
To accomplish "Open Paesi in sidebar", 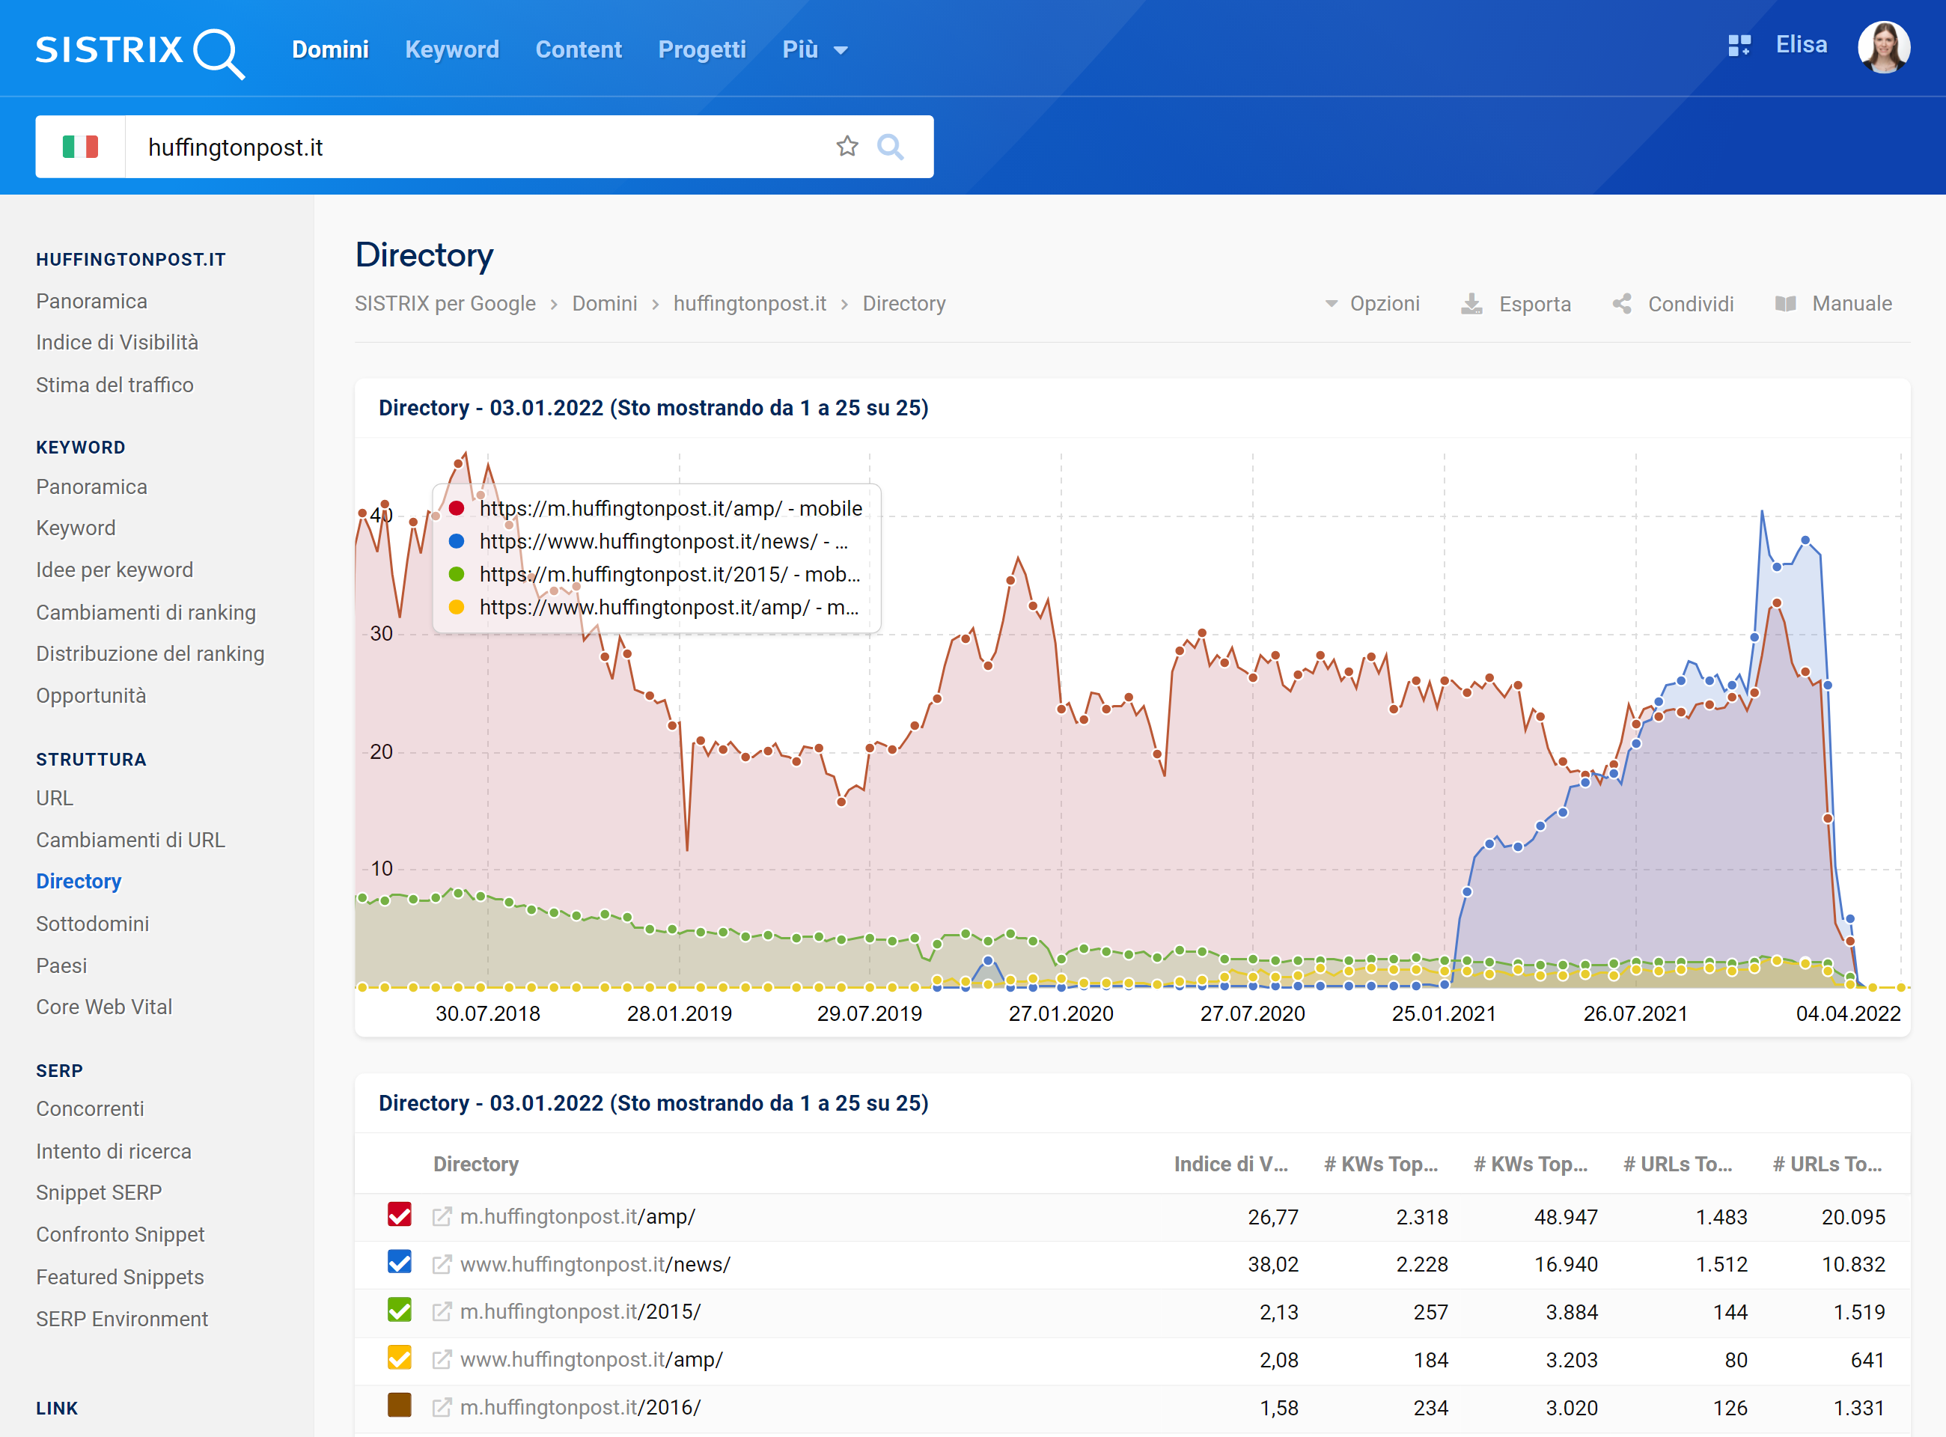I will (62, 965).
